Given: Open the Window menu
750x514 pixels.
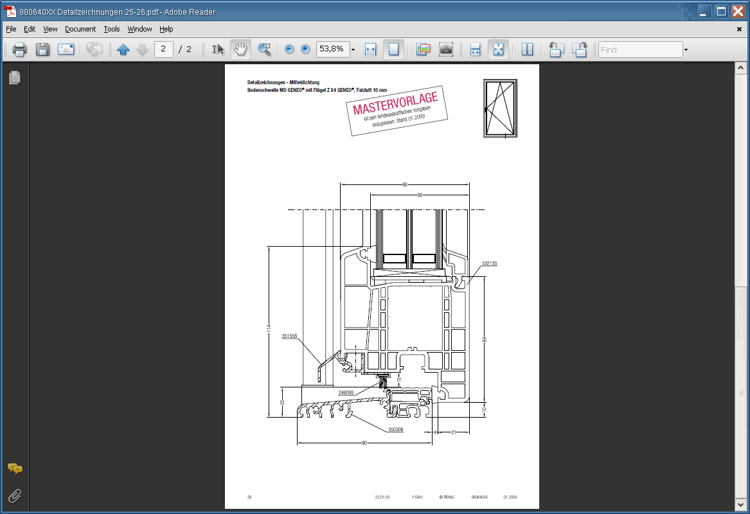Looking at the screenshot, I should click(x=139, y=29).
